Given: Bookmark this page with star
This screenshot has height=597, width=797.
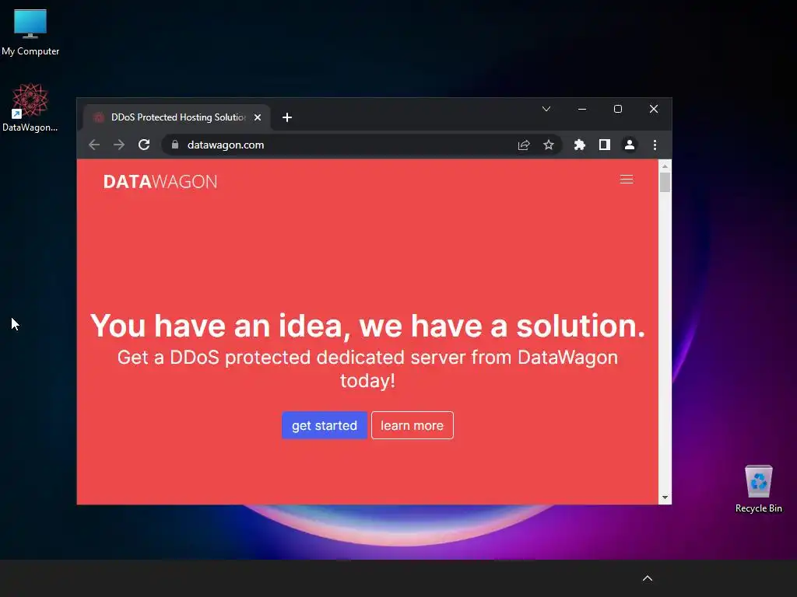Looking at the screenshot, I should (x=549, y=145).
